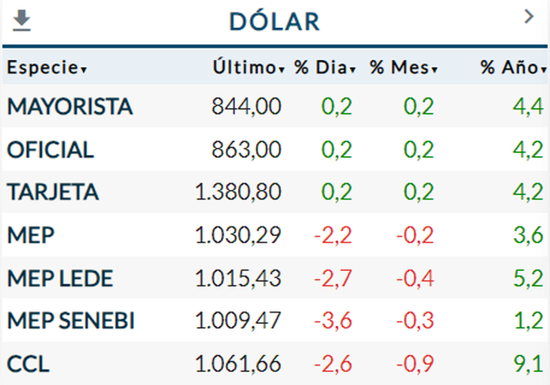Image resolution: width=550 pixels, height=385 pixels.
Task: Click the download icon
Action: click(22, 21)
